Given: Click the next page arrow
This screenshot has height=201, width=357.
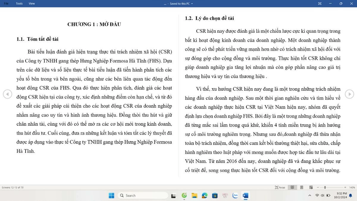Looking at the screenshot, I should pos(349,94).
